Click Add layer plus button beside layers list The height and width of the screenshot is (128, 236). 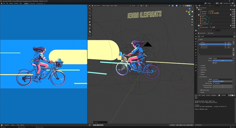coord(233,42)
